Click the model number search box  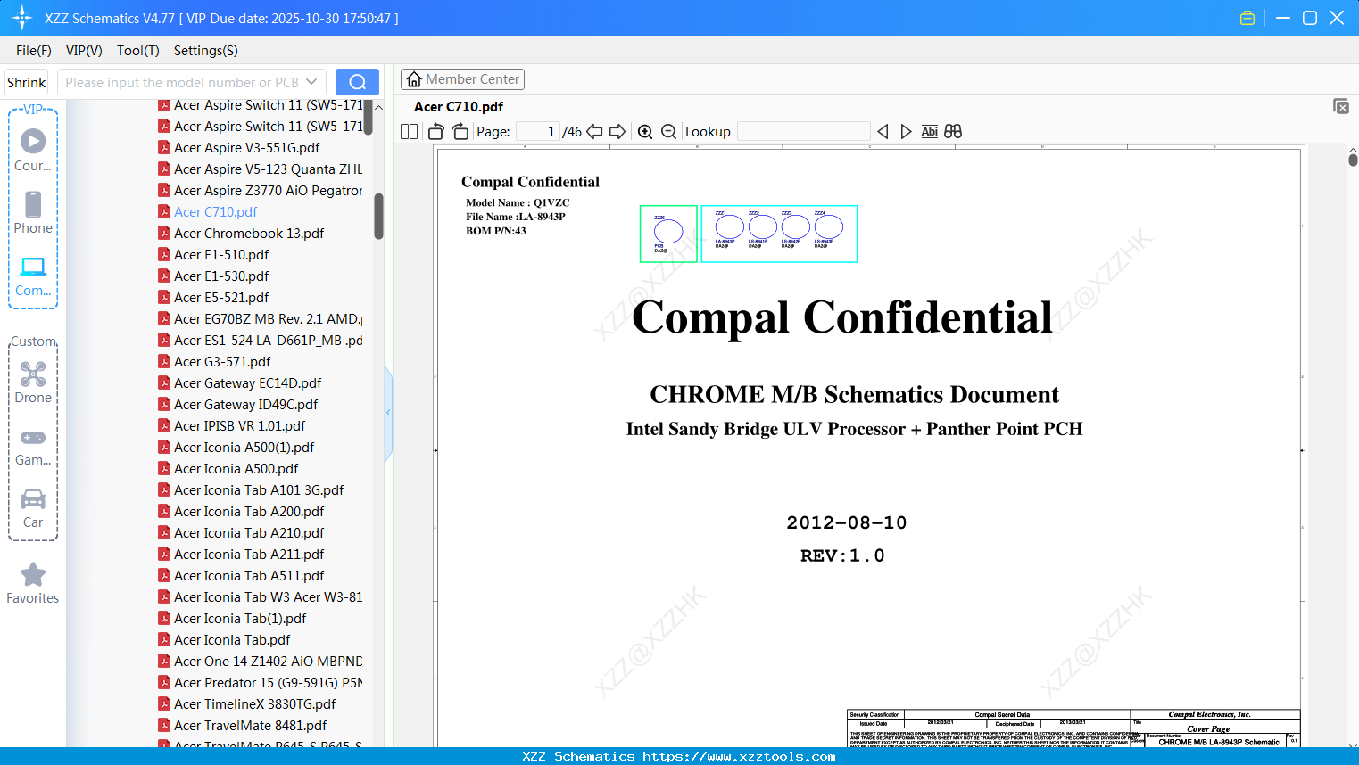tap(182, 82)
